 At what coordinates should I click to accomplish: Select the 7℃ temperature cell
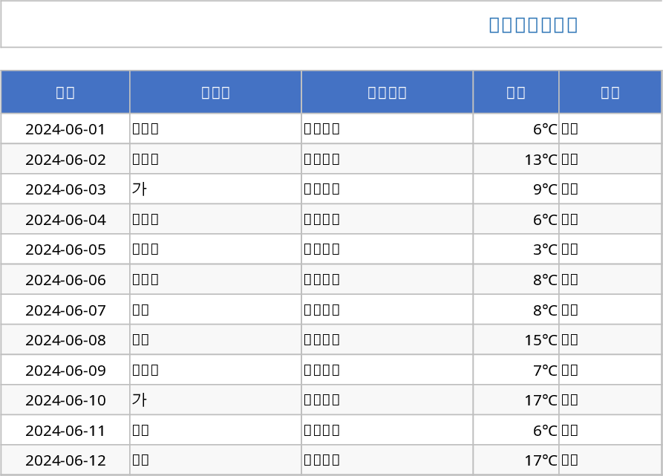pos(516,370)
